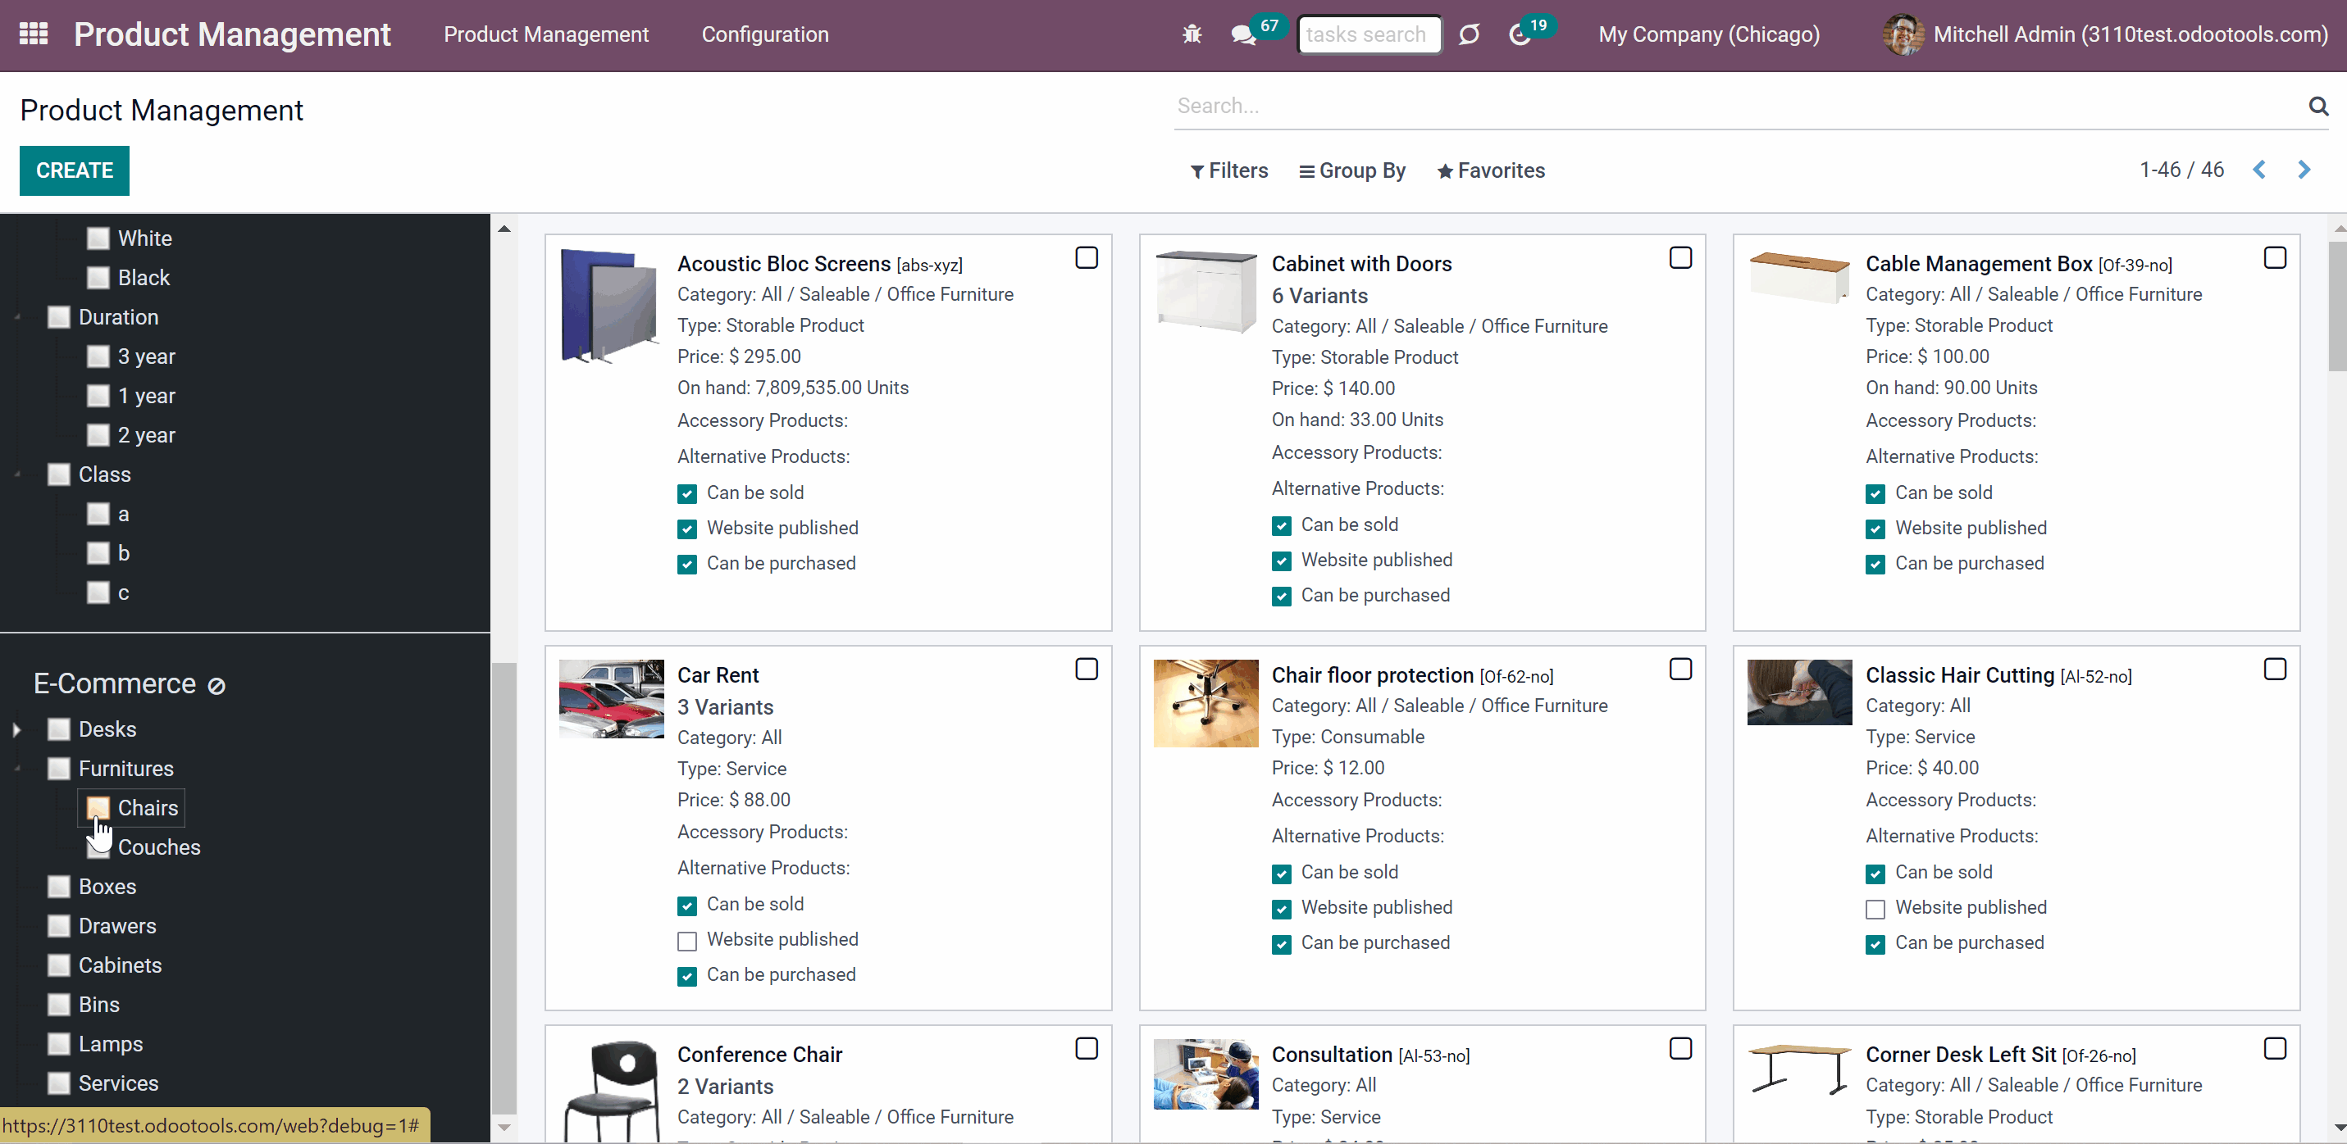The image size is (2347, 1144).
Task: Check the Black color filter checkbox
Action: (x=98, y=278)
